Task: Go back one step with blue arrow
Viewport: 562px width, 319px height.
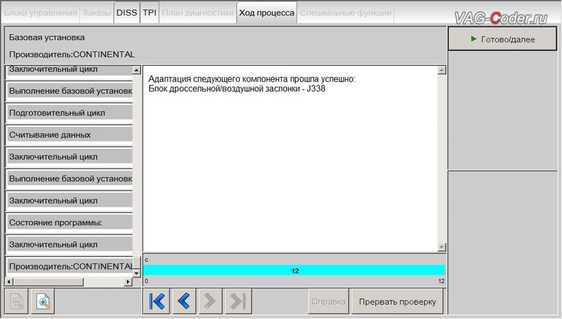Action: (183, 301)
